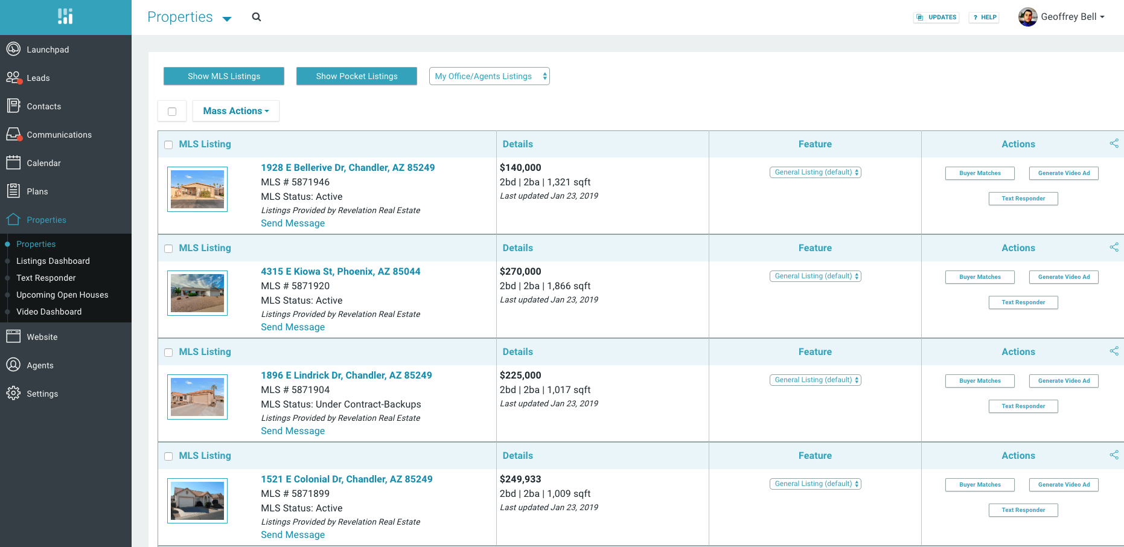The image size is (1124, 547).
Task: Click the Leads sidebar icon
Action: point(13,77)
